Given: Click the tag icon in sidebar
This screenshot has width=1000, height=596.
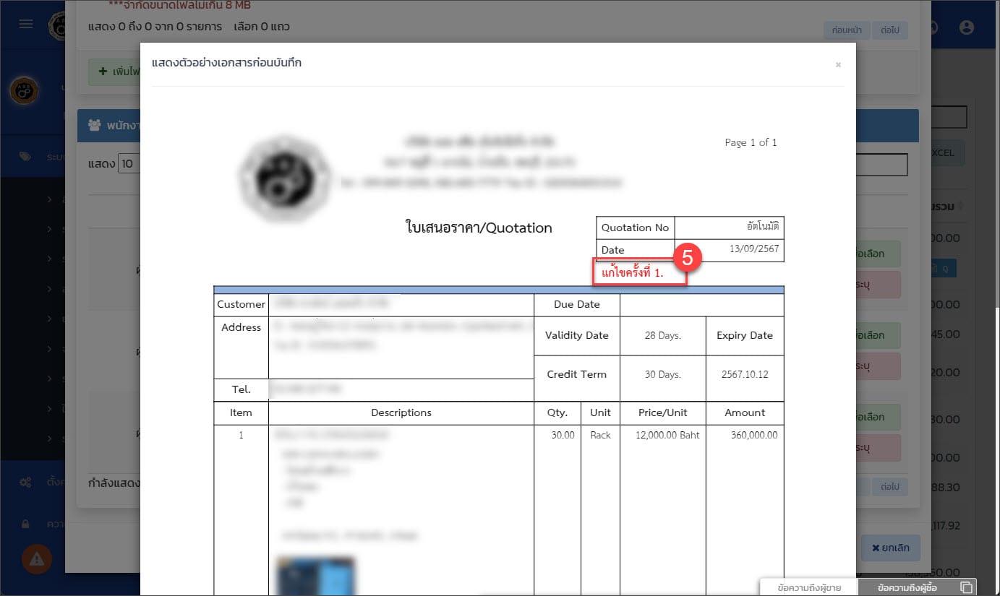Looking at the screenshot, I should 25,156.
